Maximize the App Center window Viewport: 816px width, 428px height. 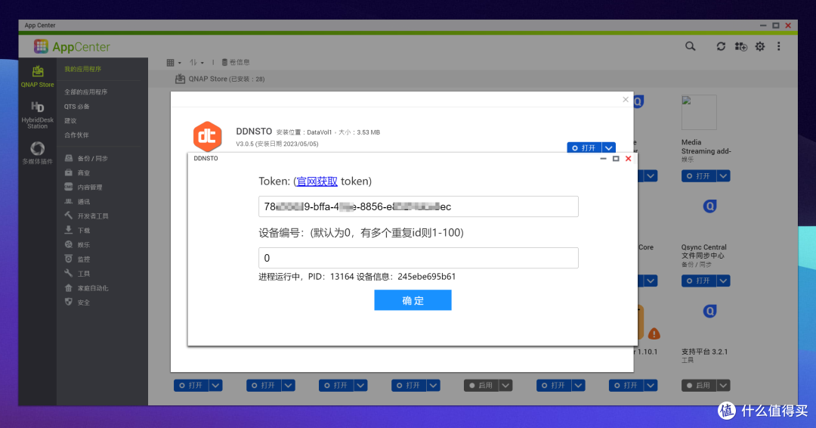pos(775,25)
